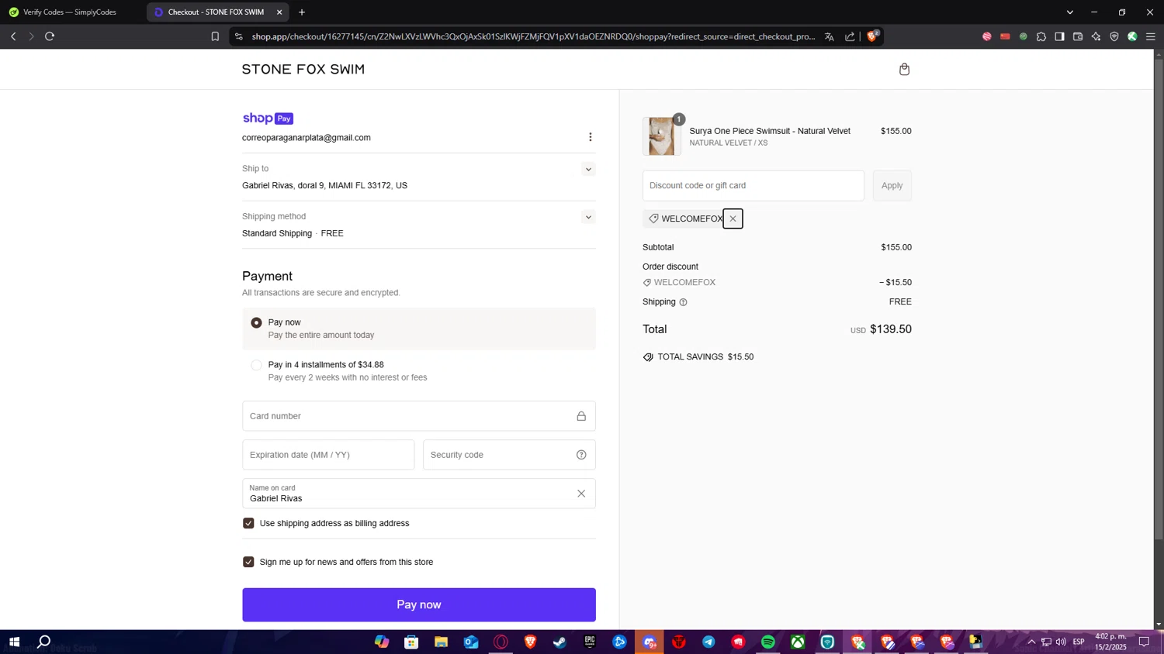Open the Leo AI assistant icon
This screenshot has width=1164, height=654.
(1096, 36)
